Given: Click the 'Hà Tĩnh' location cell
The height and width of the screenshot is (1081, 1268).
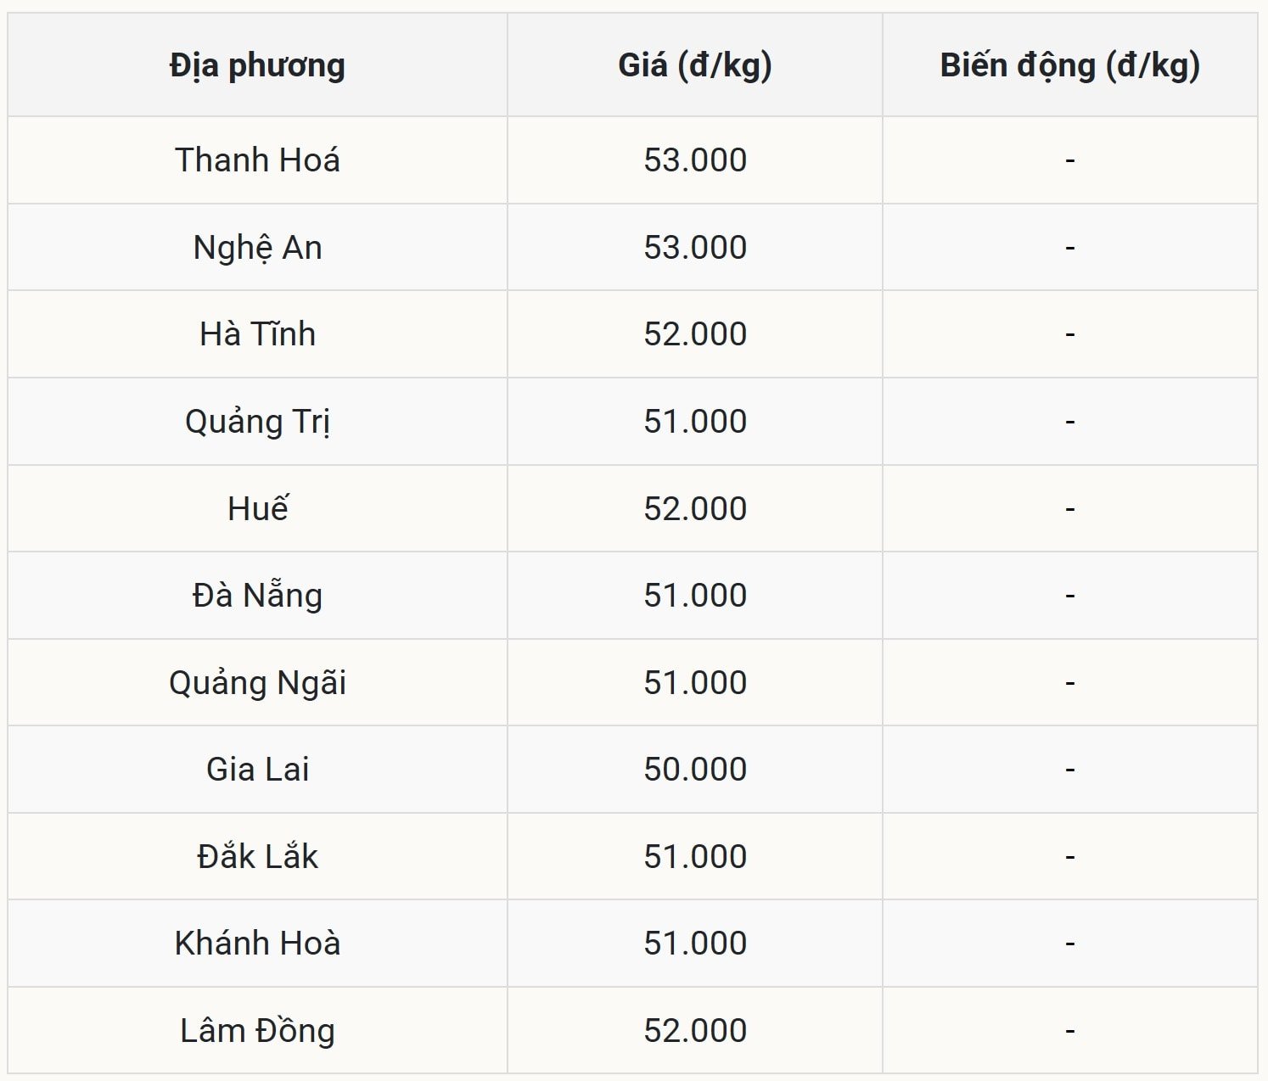Looking at the screenshot, I should point(257,334).
